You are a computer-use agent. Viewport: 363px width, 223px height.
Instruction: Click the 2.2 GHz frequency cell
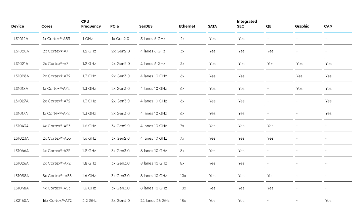(89, 200)
